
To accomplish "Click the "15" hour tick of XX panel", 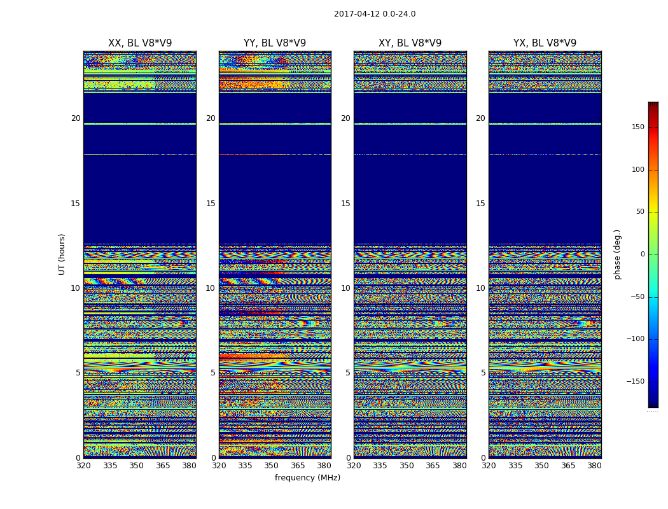I will (76, 204).
